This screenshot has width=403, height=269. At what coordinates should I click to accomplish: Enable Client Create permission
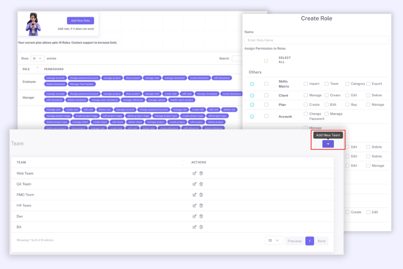[326, 95]
